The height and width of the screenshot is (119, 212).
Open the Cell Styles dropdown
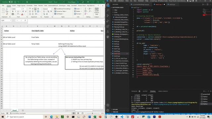[x=59, y=14]
